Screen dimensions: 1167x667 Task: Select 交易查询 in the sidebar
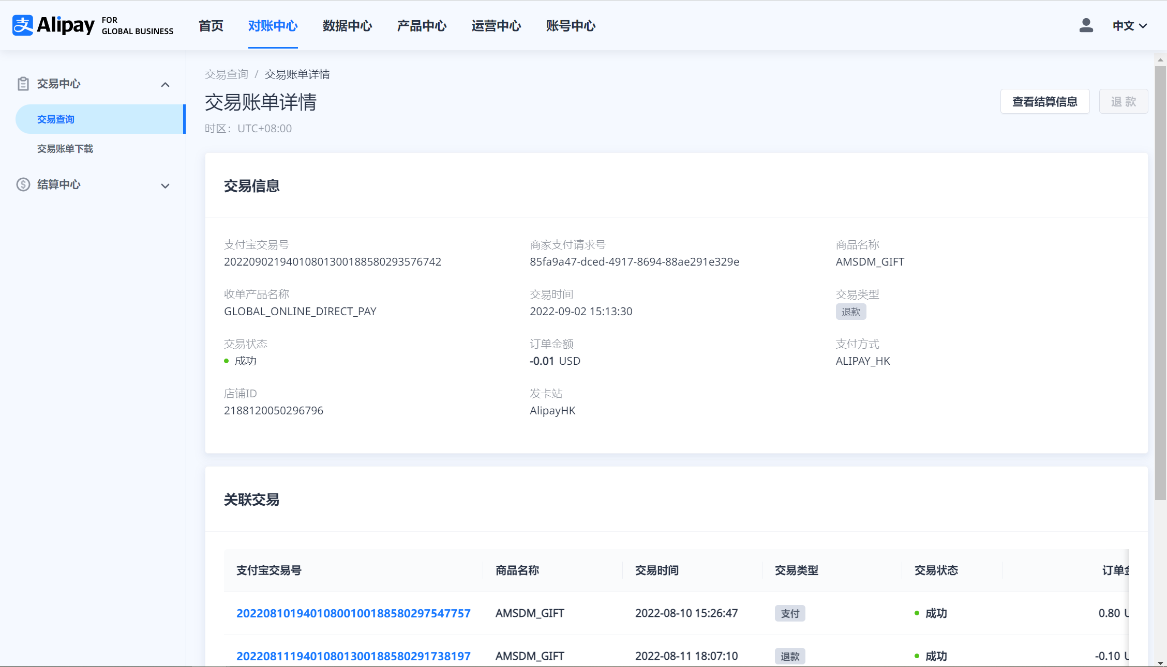[x=56, y=119]
